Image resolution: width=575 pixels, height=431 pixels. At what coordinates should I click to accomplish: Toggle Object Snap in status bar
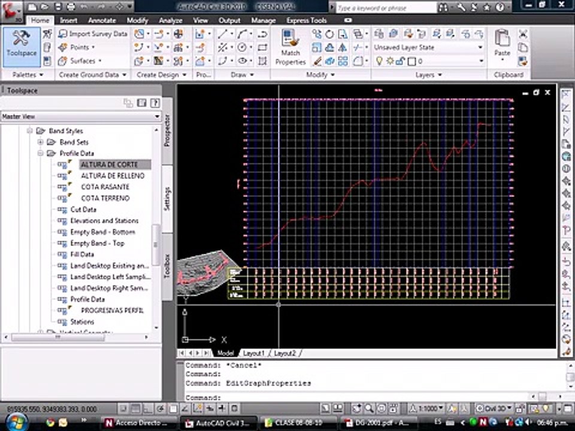pos(172,408)
